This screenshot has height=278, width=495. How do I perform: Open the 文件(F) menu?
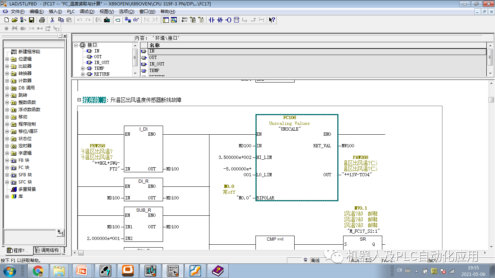(x=18, y=12)
